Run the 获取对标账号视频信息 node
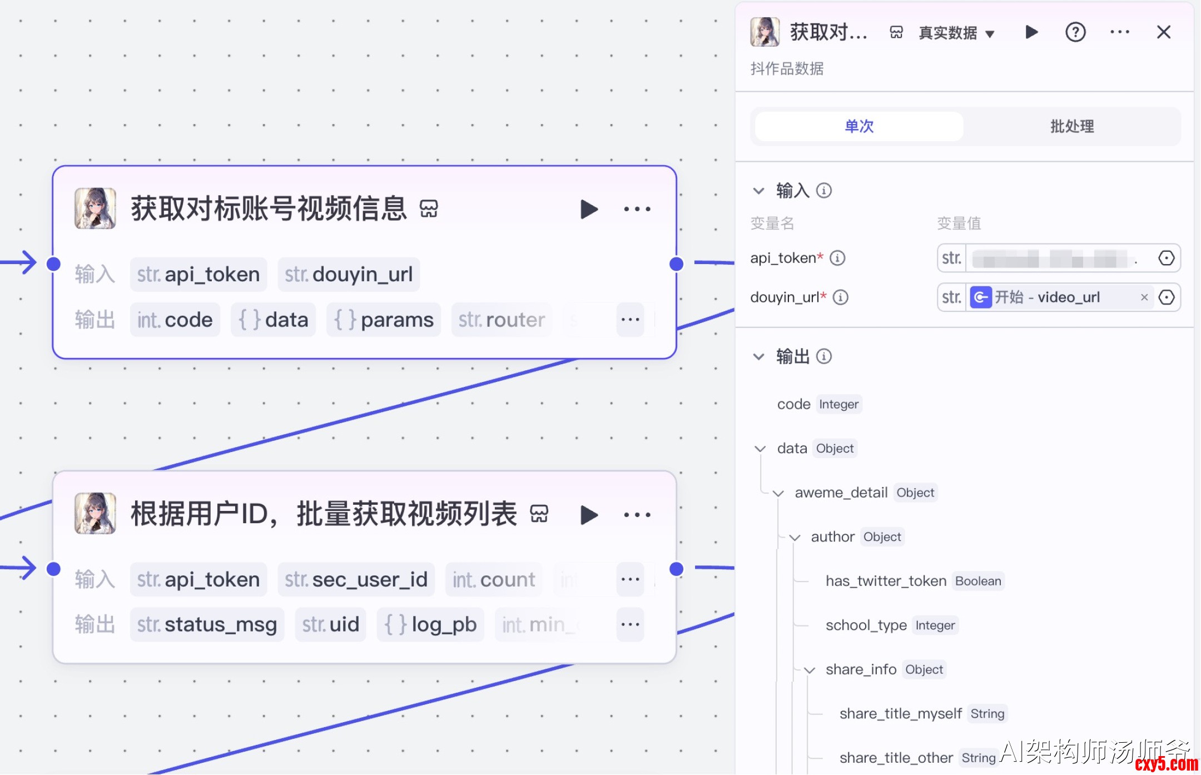This screenshot has width=1201, height=775. point(589,210)
